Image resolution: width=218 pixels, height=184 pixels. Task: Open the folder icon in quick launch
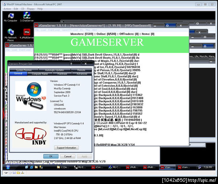[x=36, y=167]
